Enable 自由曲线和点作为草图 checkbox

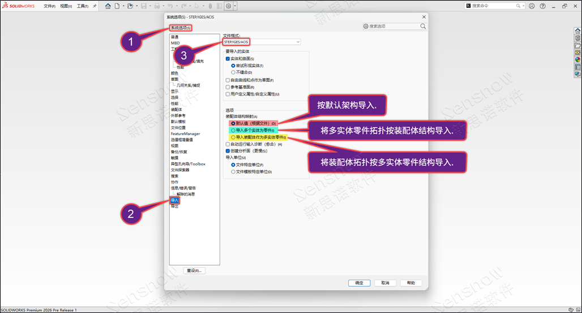coord(228,80)
